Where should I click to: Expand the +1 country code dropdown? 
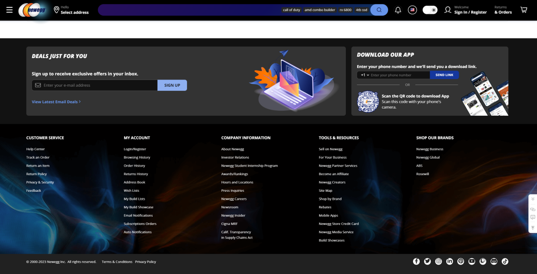(365, 75)
